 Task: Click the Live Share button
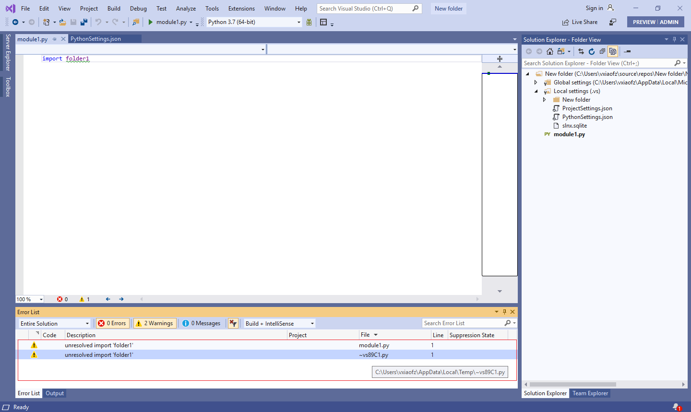point(580,22)
